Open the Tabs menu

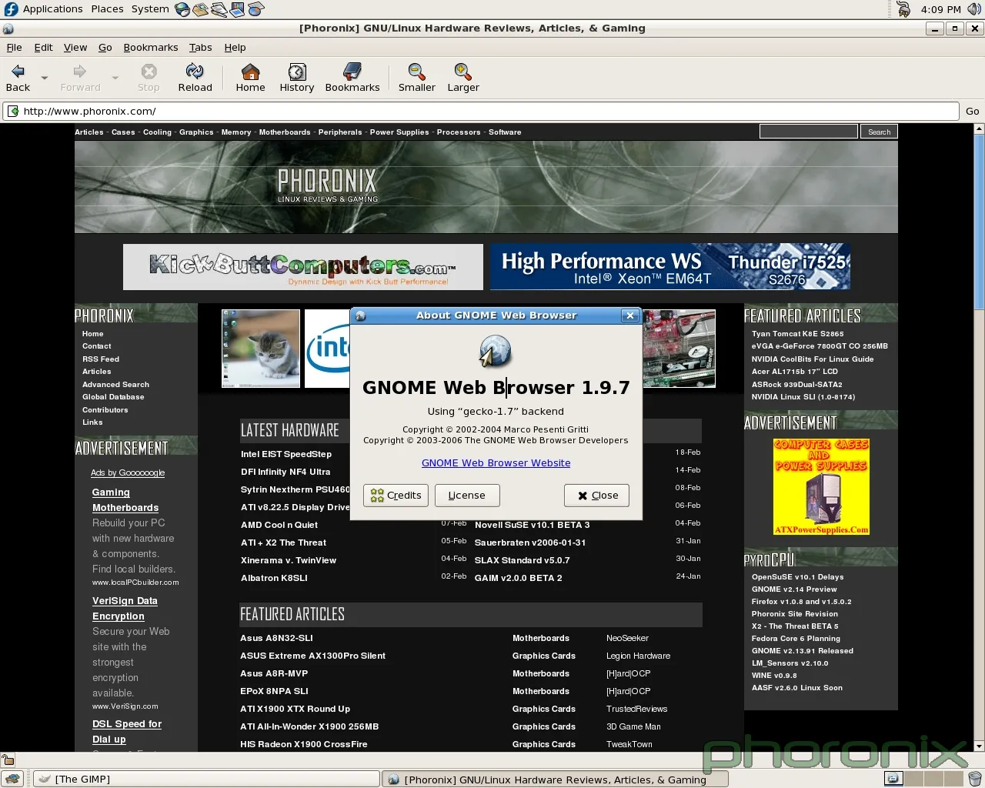tap(200, 47)
